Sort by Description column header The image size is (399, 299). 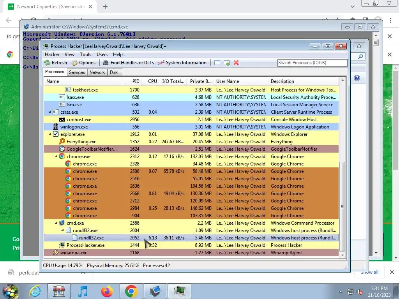(303, 81)
